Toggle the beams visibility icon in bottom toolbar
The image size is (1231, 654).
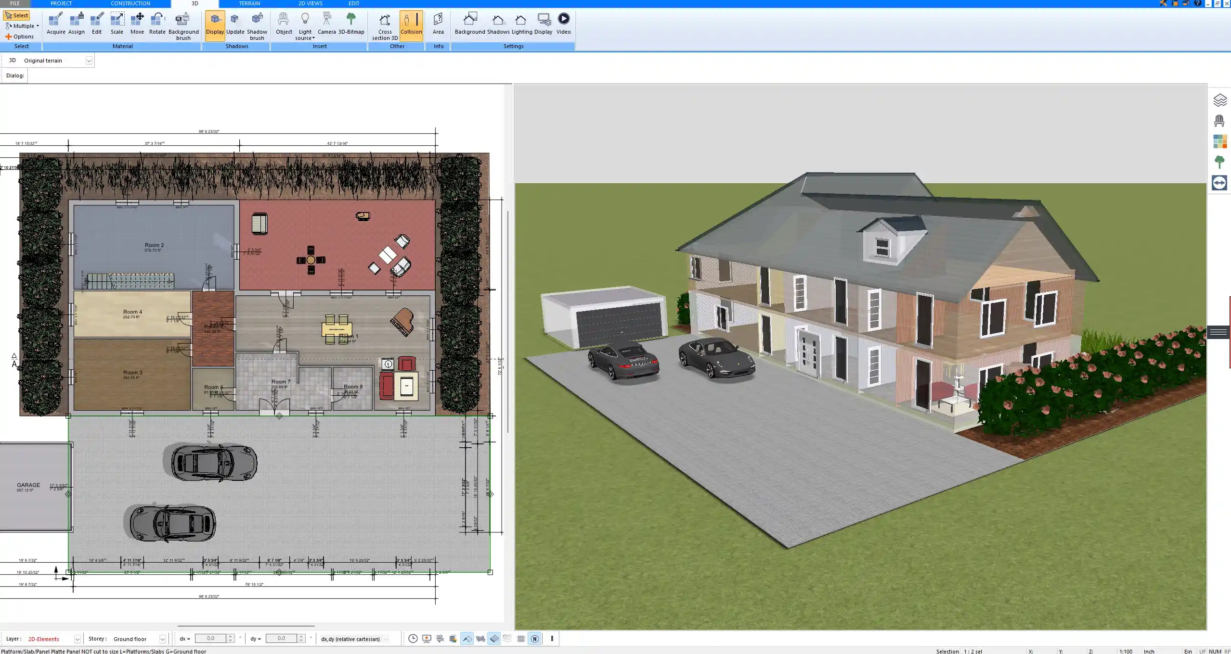480,639
